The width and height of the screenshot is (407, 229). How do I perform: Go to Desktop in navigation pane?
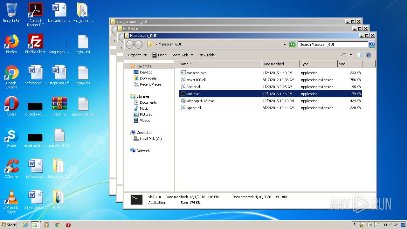pyautogui.click(x=143, y=72)
